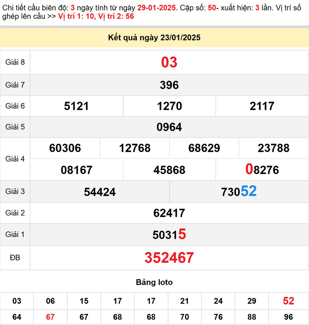Click the special prize number 352467
This screenshot has height=325, width=309.
pyautogui.click(x=169, y=257)
